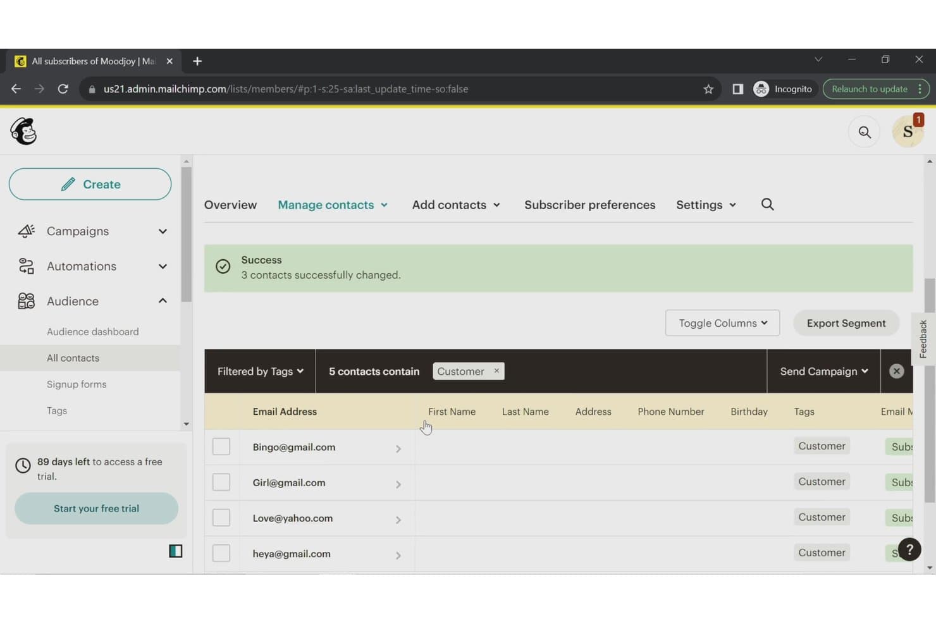Select the checkbox for Bingo@gmail.com

tap(221, 446)
